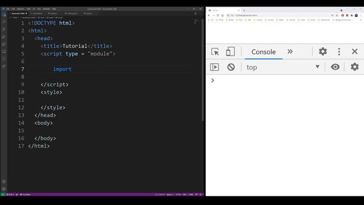Open Run and Debug in VS Code

(x=4, y=36)
